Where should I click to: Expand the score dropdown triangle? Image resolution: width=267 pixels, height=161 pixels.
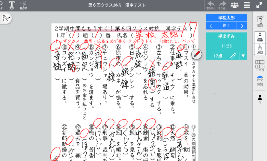243,56
